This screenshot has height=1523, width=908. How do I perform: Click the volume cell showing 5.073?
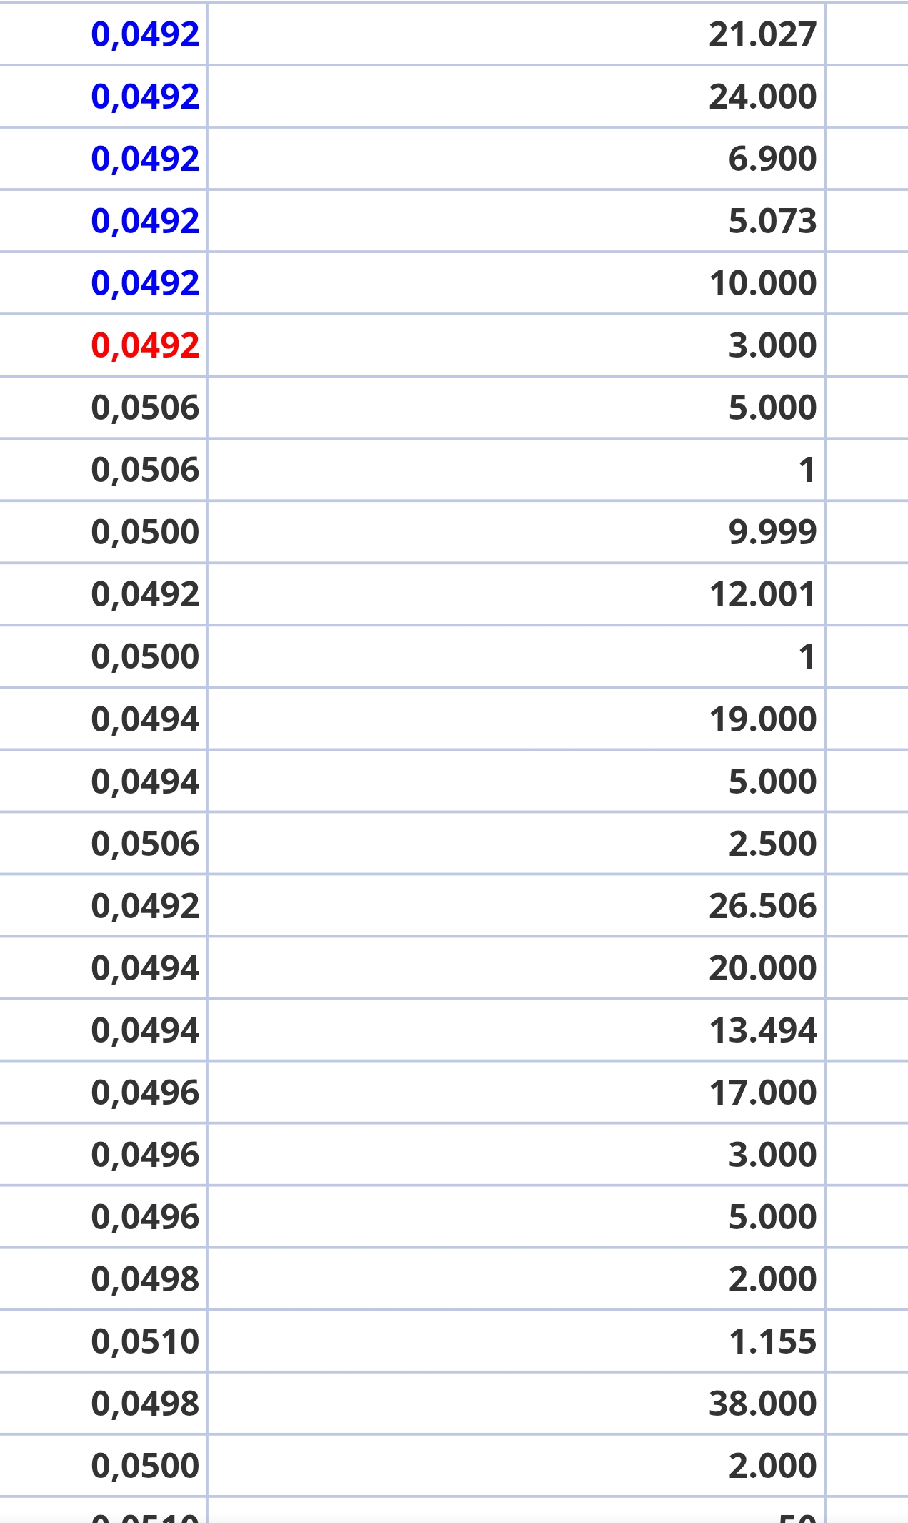pyautogui.click(x=517, y=221)
